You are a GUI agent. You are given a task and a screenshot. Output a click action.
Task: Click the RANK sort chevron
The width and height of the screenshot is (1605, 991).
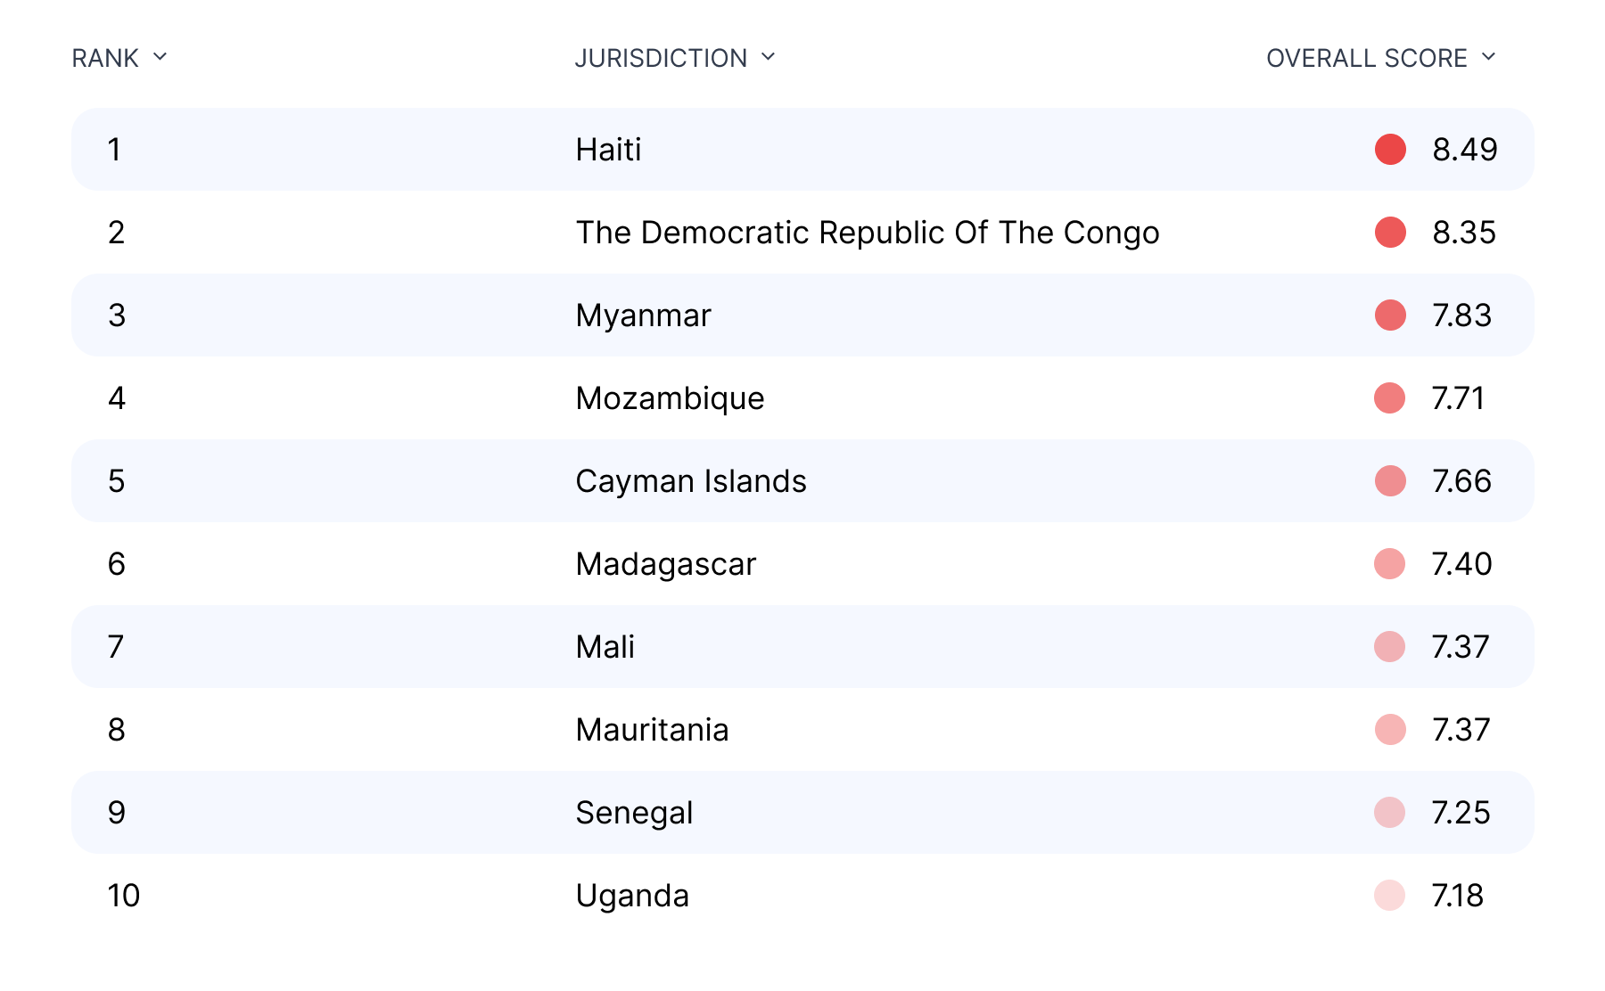[x=160, y=57]
